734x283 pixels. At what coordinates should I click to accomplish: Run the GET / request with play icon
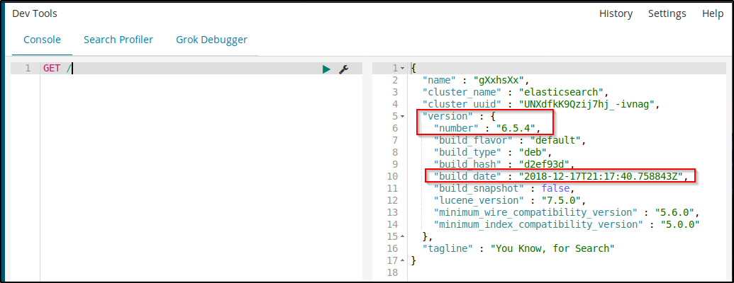(x=326, y=69)
